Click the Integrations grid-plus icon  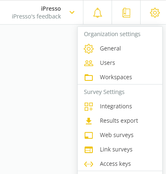point(89,107)
